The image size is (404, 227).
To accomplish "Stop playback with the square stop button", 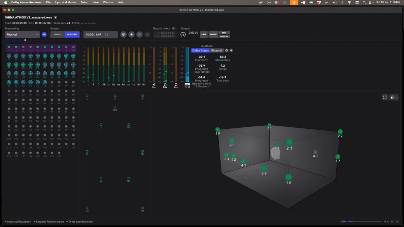I will tap(132, 34).
